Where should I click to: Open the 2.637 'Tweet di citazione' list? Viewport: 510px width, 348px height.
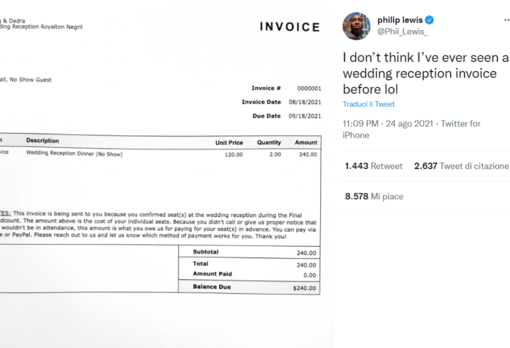pos(461,166)
